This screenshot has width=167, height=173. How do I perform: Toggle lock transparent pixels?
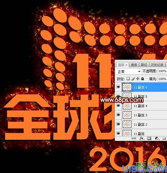click(x=128, y=79)
